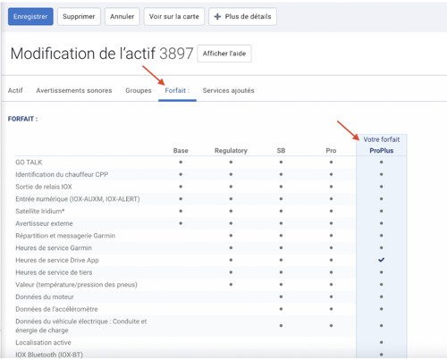Viewport: 447px width, 359px height.
Task: Click the Satellite Iridium row label
Action: (x=40, y=211)
